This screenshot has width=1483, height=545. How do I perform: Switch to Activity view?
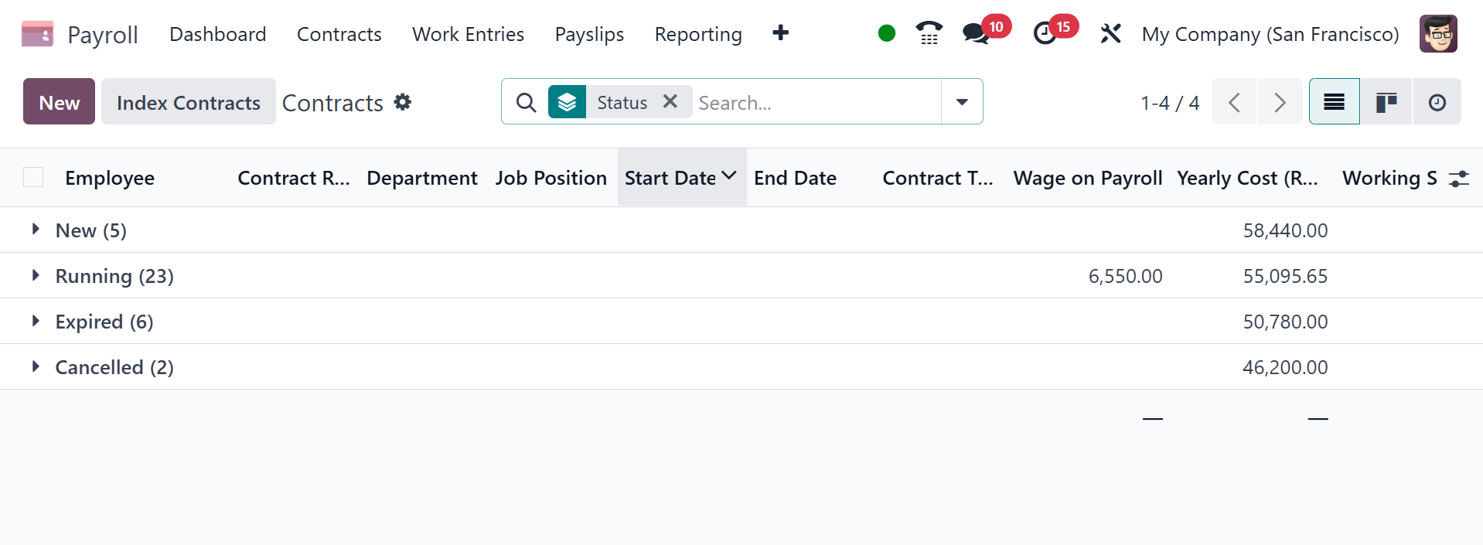click(1437, 102)
